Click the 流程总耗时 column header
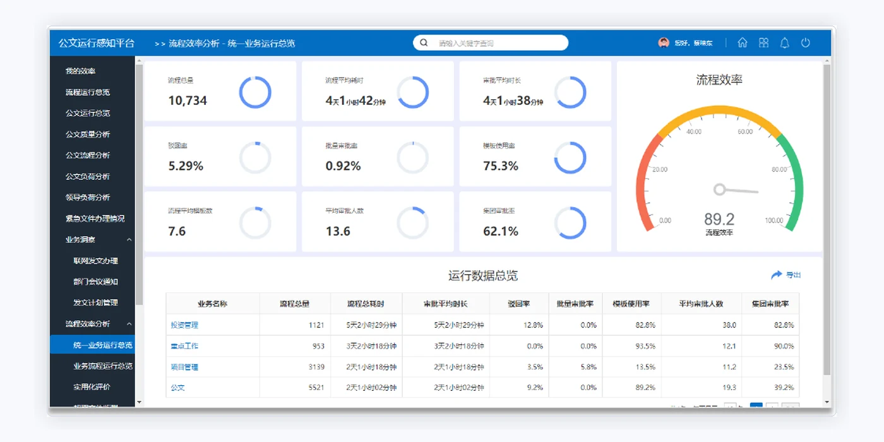This screenshot has width=884, height=442. (366, 304)
